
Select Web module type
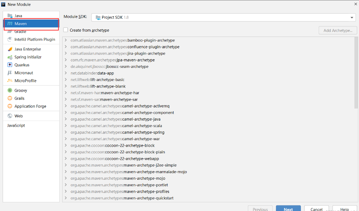31,116
